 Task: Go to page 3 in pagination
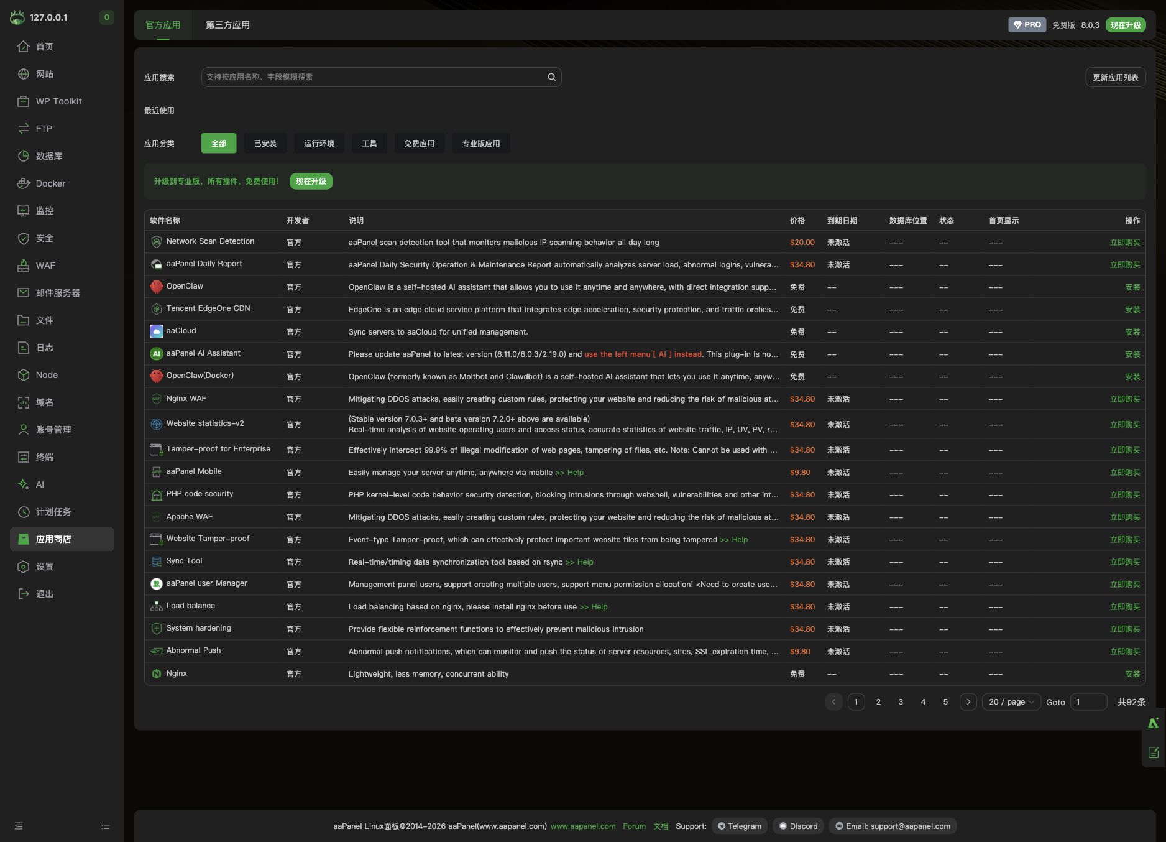901,702
